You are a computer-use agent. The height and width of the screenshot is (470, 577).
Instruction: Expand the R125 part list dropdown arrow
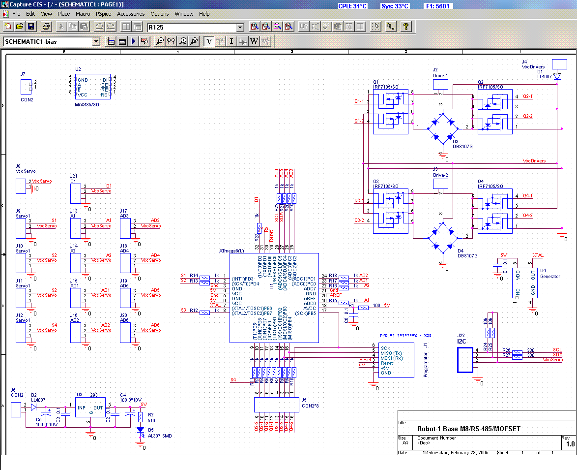click(x=240, y=28)
